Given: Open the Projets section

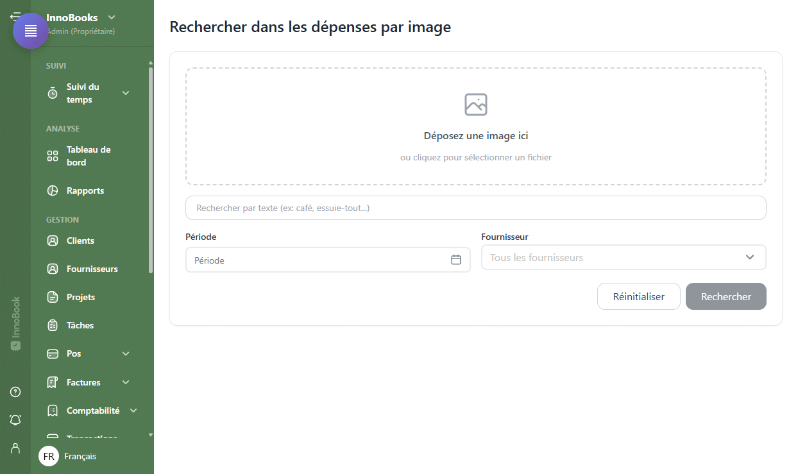Looking at the screenshot, I should (81, 297).
